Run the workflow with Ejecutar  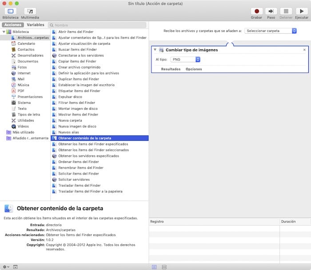coord(301,11)
